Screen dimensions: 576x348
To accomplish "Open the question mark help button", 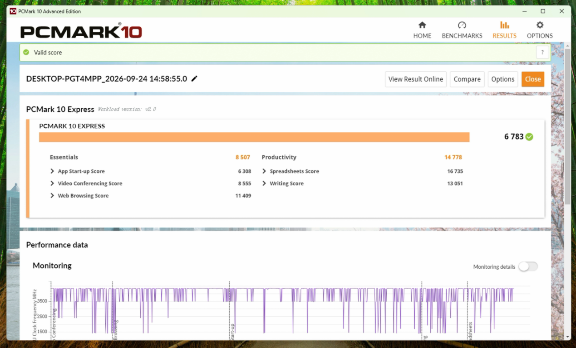I will pos(542,52).
